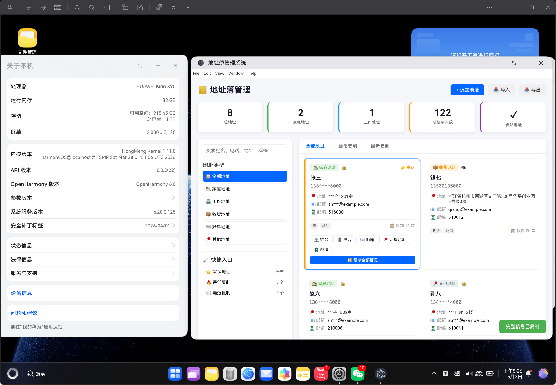
Task: Copy 完整地址 on 张三 card
Action: click(394, 240)
